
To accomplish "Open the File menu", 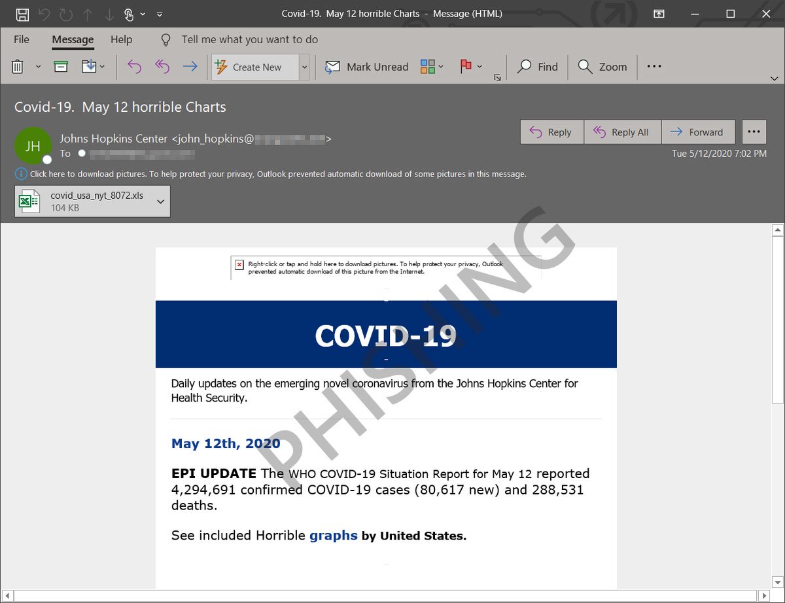I will 22,39.
